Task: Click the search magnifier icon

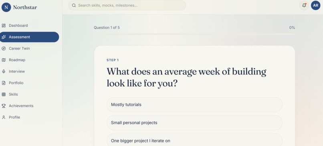Action: click(x=74, y=5)
